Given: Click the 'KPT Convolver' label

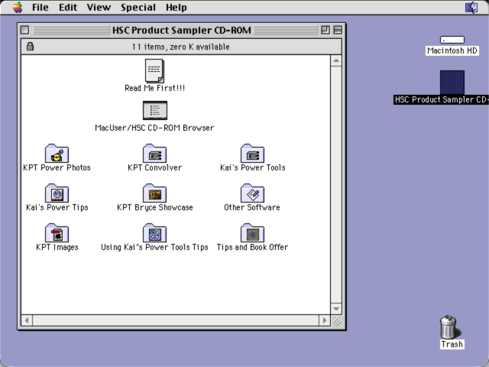Looking at the screenshot, I should coord(154,167).
